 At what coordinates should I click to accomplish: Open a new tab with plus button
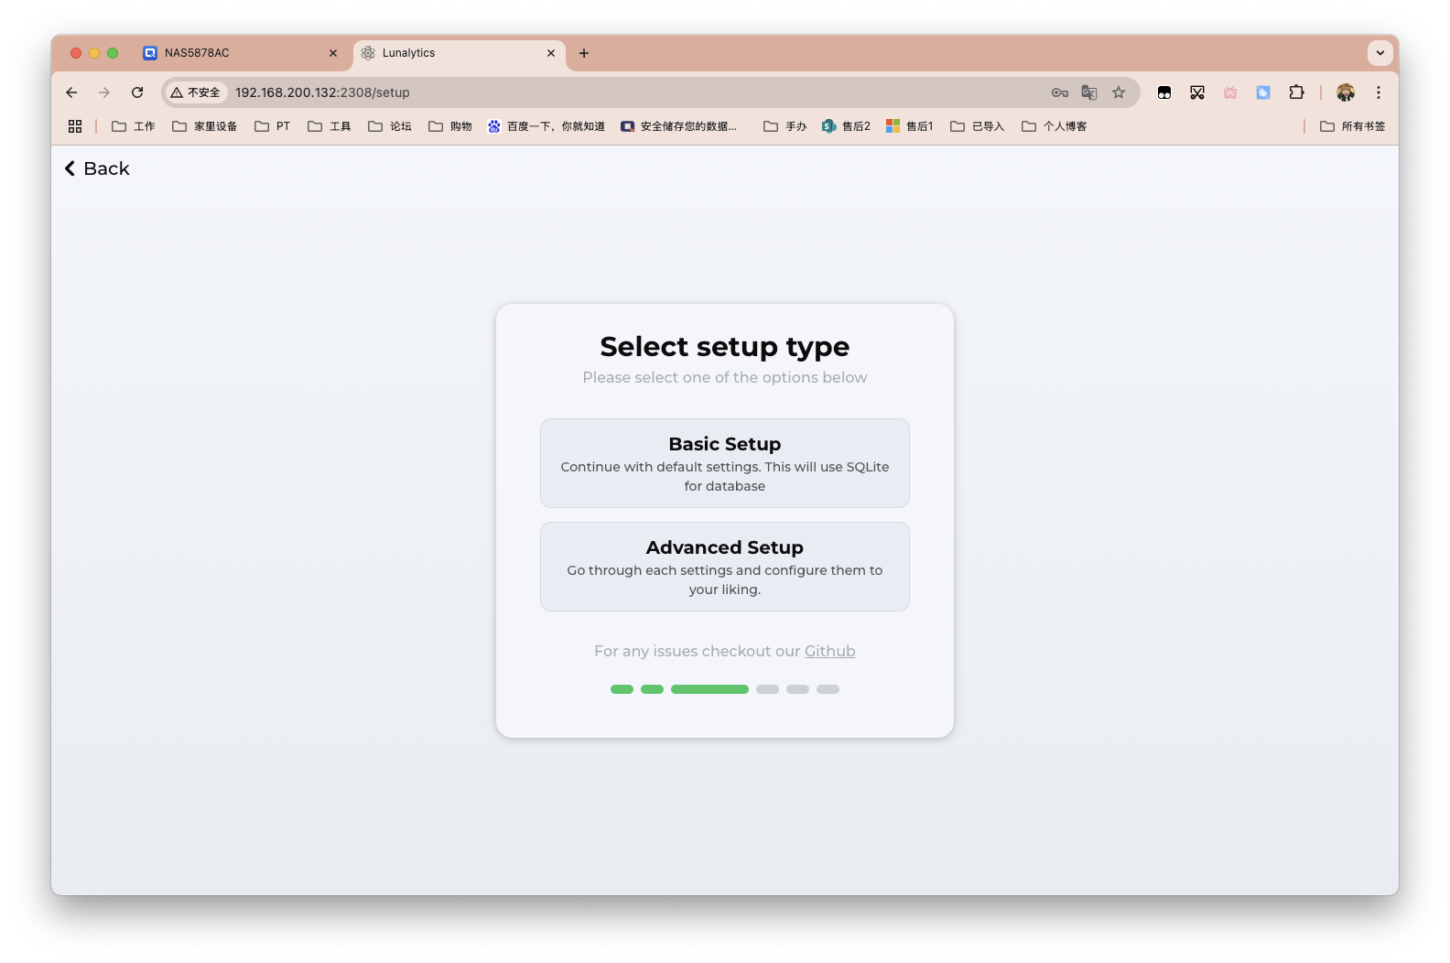[584, 53]
